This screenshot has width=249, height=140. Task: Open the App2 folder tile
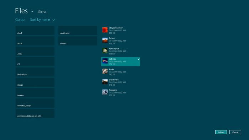(35, 41)
